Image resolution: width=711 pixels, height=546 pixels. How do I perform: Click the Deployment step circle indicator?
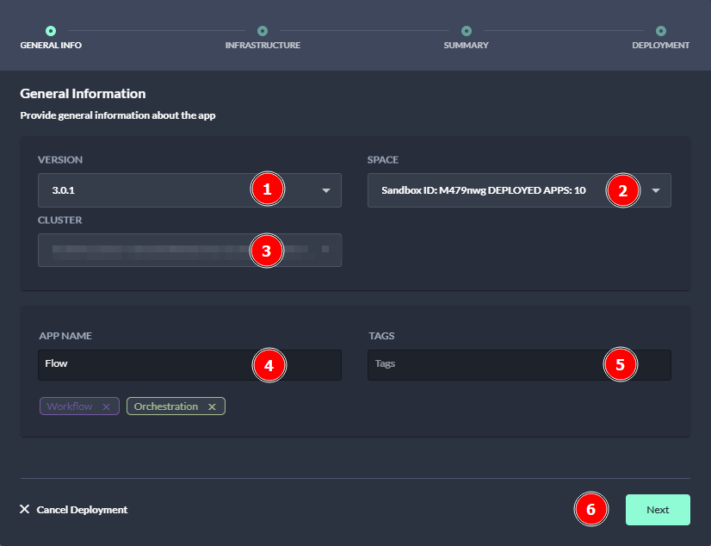click(660, 31)
